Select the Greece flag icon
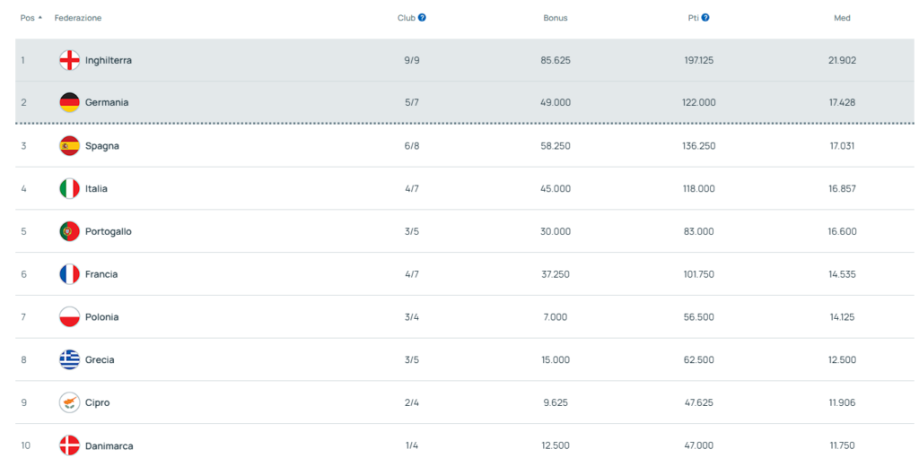This screenshot has width=919, height=466. click(x=70, y=359)
